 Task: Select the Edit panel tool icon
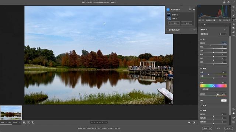tap(233, 7)
